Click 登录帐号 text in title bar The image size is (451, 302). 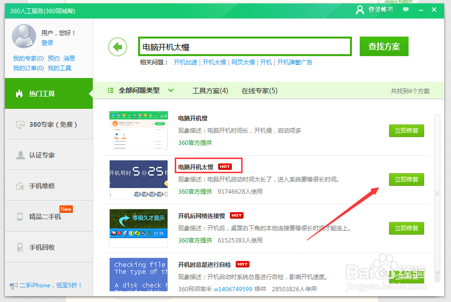coord(381,10)
